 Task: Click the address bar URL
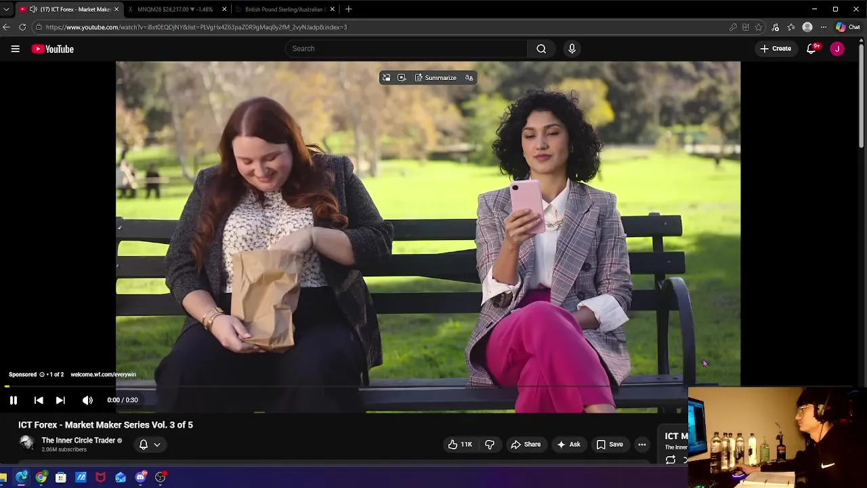(x=196, y=27)
